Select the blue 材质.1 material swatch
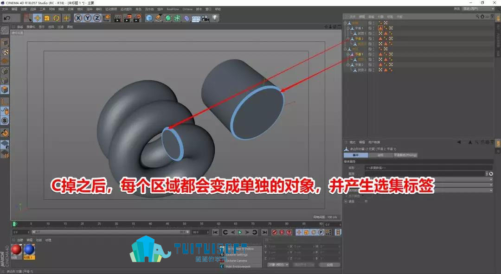The width and height of the screenshot is (501, 274). [x=29, y=250]
